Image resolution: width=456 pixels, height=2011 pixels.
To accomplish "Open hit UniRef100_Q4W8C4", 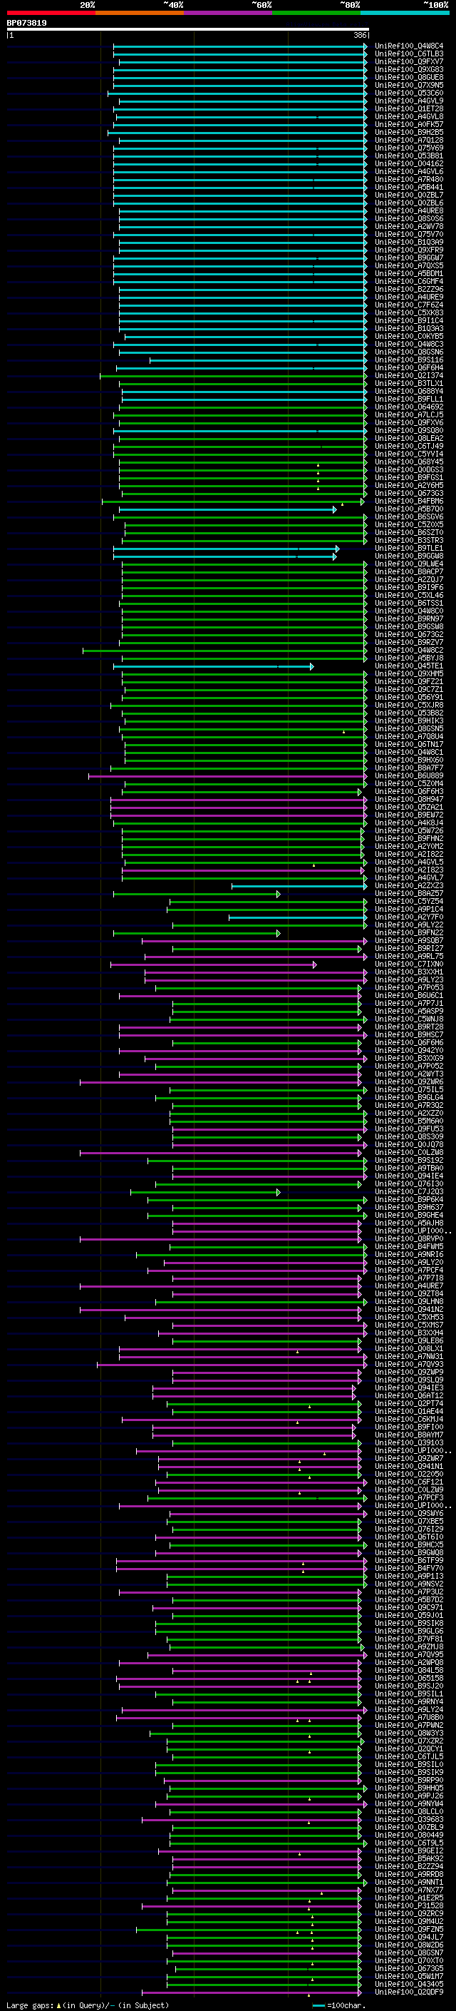I will pos(408,47).
